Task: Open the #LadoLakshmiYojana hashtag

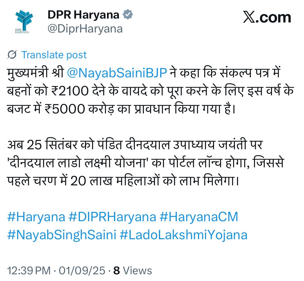Action: (x=184, y=235)
